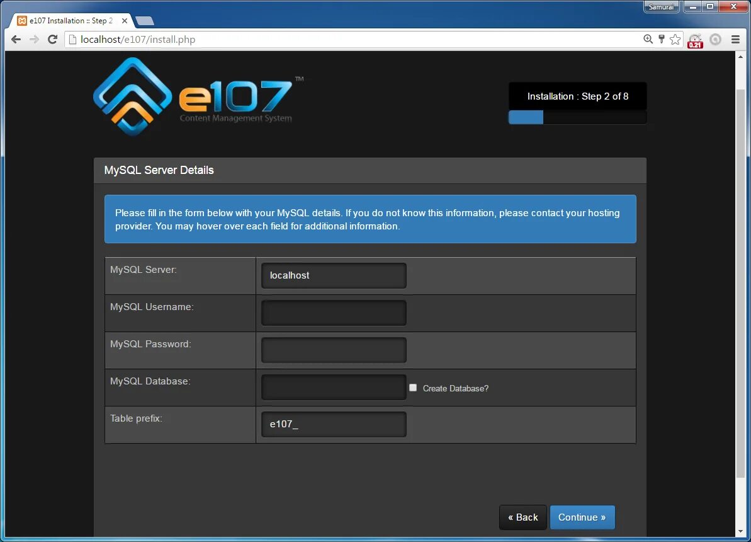Click the blue info message box text
751x542 pixels.
click(368, 220)
